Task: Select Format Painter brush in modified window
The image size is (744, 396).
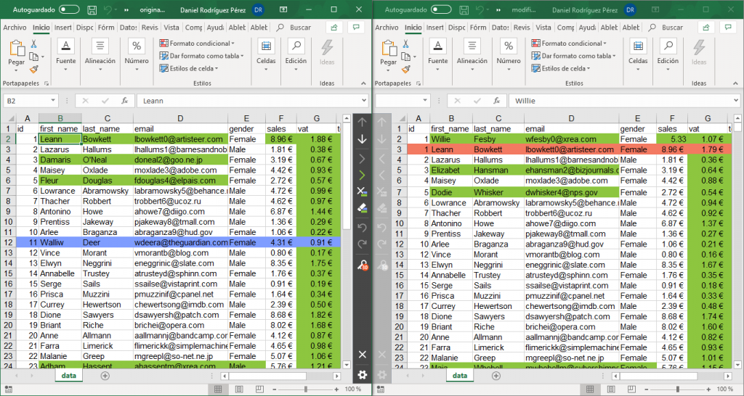Action: (405, 70)
